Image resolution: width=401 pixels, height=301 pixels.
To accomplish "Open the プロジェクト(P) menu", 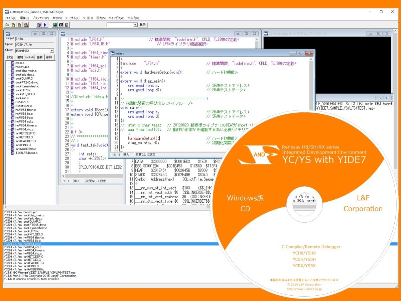I will (40, 18).
